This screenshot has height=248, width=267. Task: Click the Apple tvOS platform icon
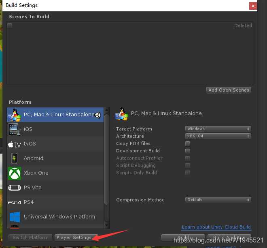click(x=15, y=144)
